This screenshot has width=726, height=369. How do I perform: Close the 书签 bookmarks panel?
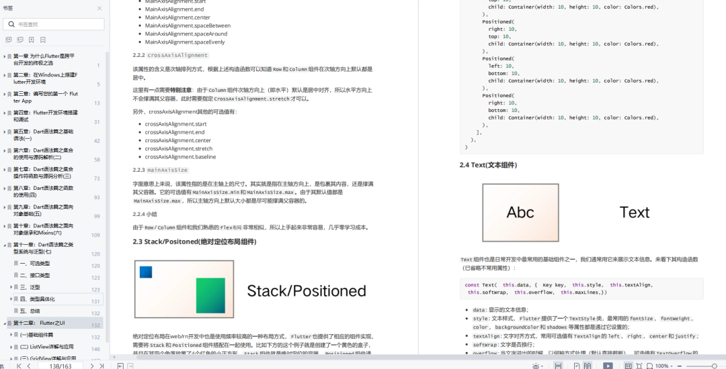click(x=99, y=8)
